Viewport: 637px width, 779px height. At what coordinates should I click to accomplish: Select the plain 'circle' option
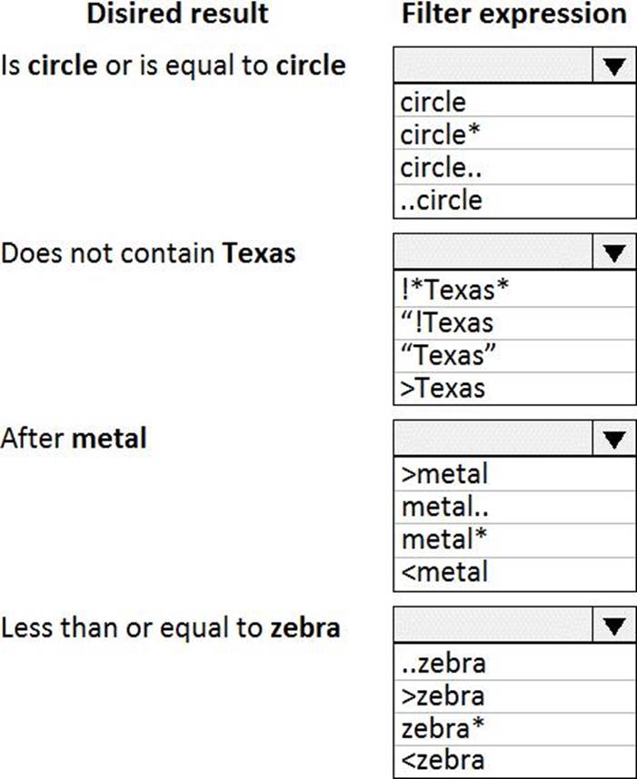tap(514, 102)
